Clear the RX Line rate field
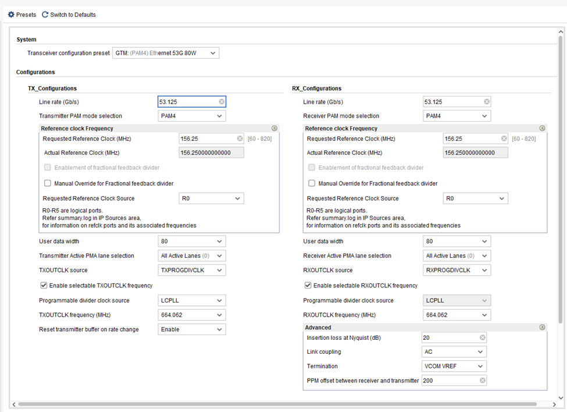This screenshot has width=567, height=412. (486, 102)
